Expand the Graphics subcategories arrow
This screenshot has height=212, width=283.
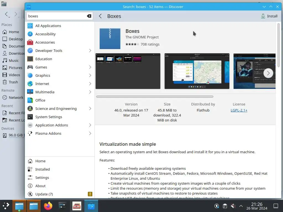[90, 76]
